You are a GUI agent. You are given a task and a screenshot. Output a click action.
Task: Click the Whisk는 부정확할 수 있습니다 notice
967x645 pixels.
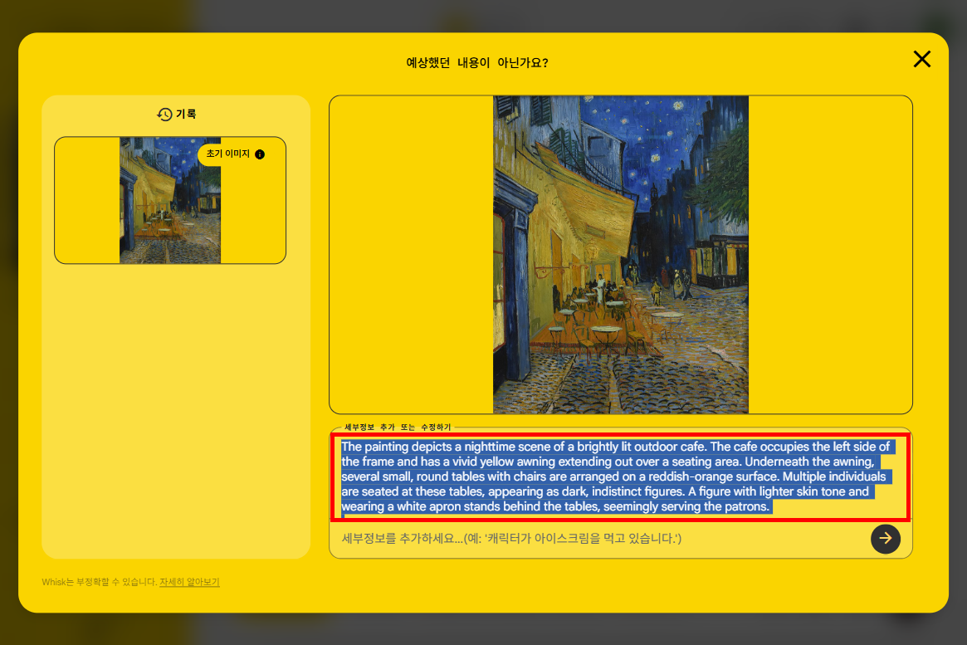pos(100,581)
